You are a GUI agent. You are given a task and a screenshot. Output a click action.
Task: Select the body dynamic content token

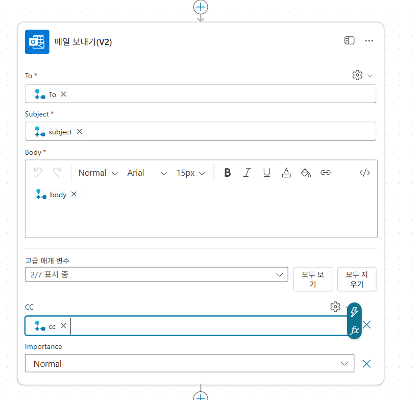pos(58,195)
